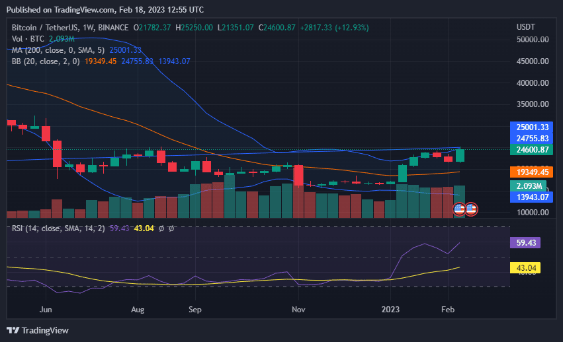Click the yellow 43.04 RSI label
Screen dimensions: 563x342
click(x=526, y=268)
